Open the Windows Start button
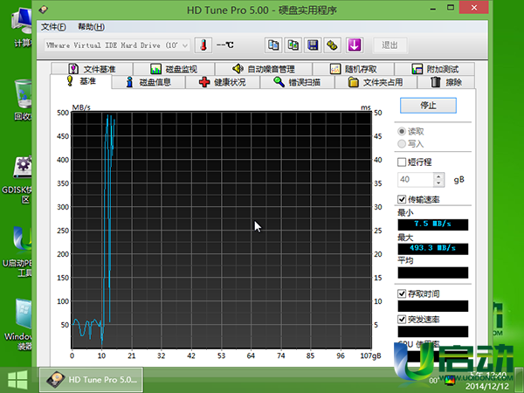This screenshot has width=524, height=393. (x=17, y=380)
